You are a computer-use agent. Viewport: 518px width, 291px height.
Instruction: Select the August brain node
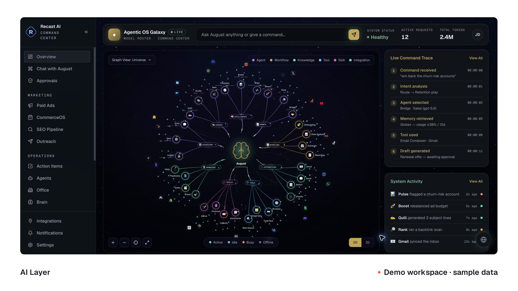click(241, 150)
